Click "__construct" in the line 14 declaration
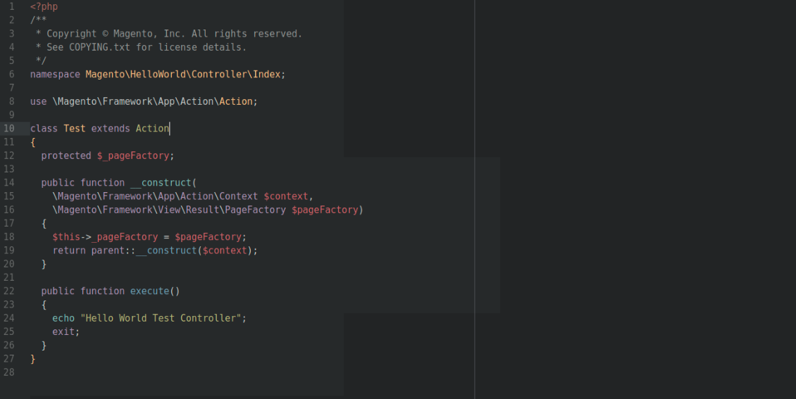 click(161, 182)
